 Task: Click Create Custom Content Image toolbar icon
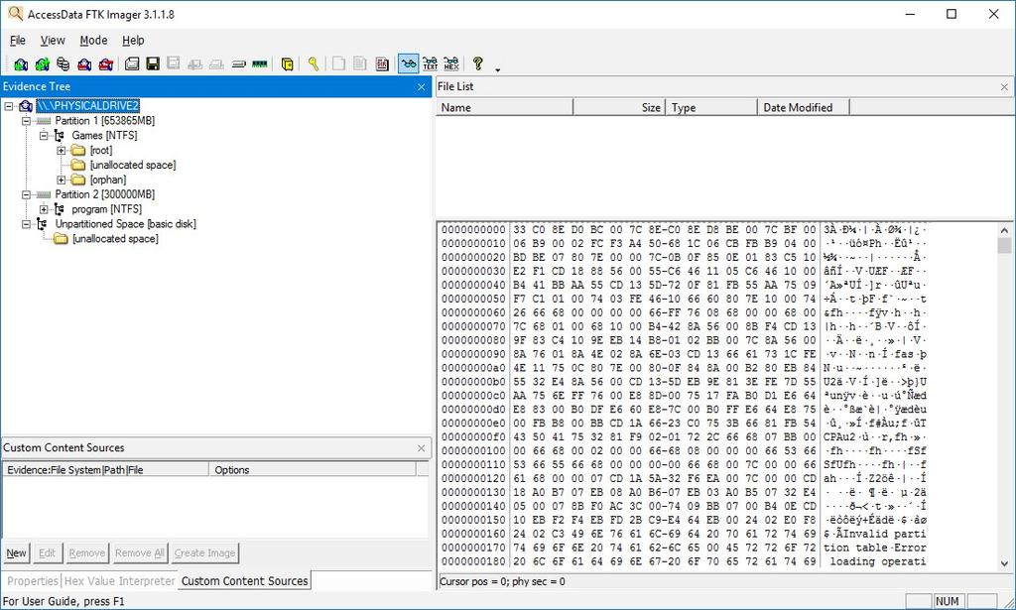tap(216, 63)
